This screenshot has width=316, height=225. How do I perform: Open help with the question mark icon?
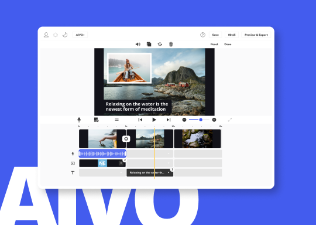click(x=202, y=35)
